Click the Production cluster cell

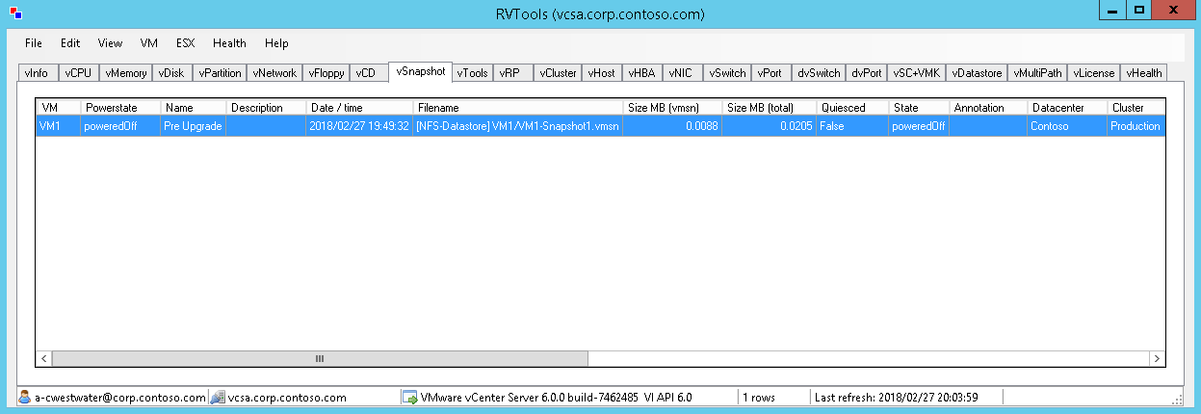click(1136, 126)
